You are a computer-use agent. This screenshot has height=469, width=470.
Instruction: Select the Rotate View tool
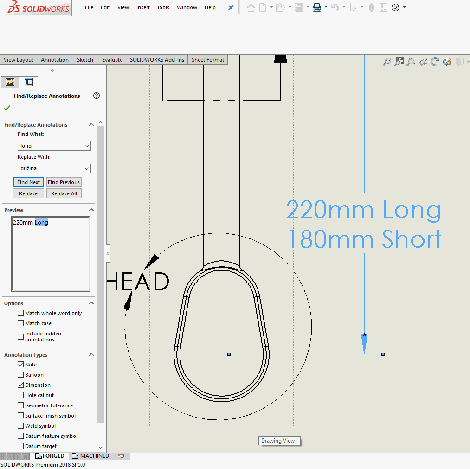[435, 61]
